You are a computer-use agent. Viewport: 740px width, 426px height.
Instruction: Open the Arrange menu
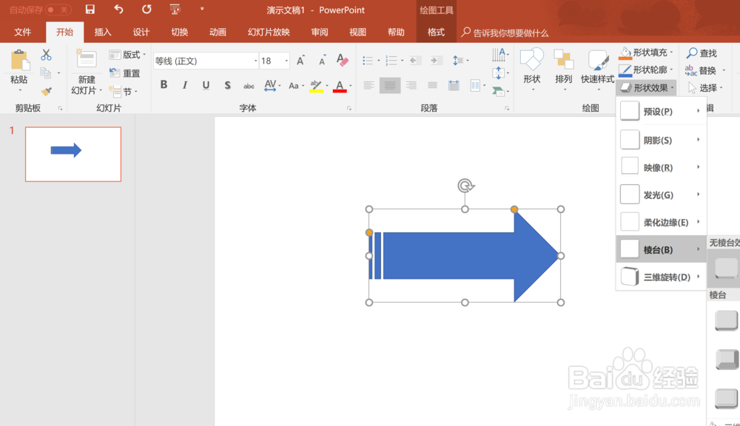point(563,69)
